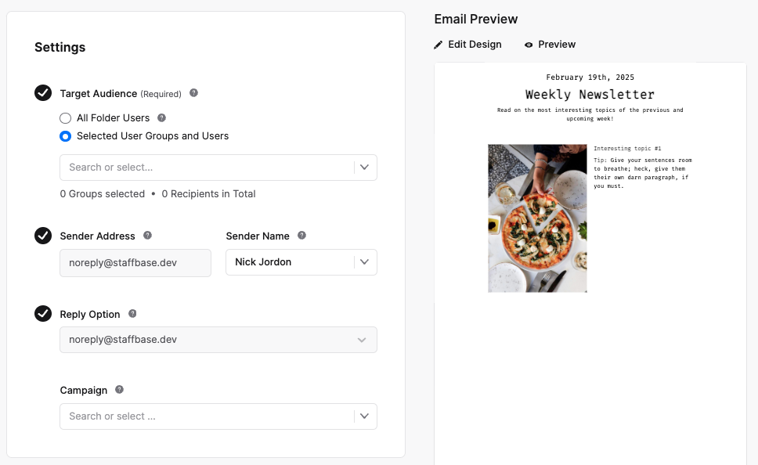The height and width of the screenshot is (465, 758).
Task: Click the Sender Address noreply@staffbase.dev field
Action: click(x=135, y=263)
